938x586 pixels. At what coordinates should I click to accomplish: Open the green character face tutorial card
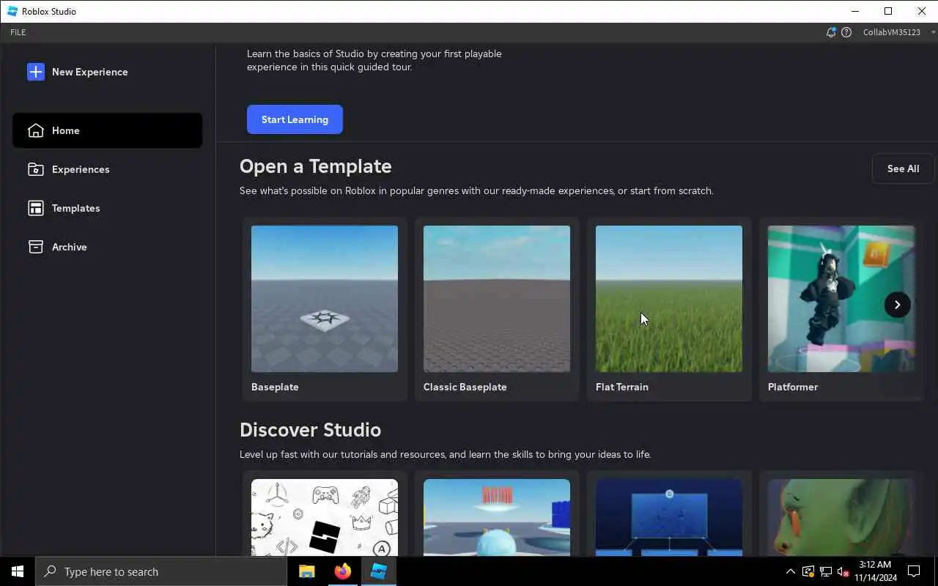tap(841, 517)
